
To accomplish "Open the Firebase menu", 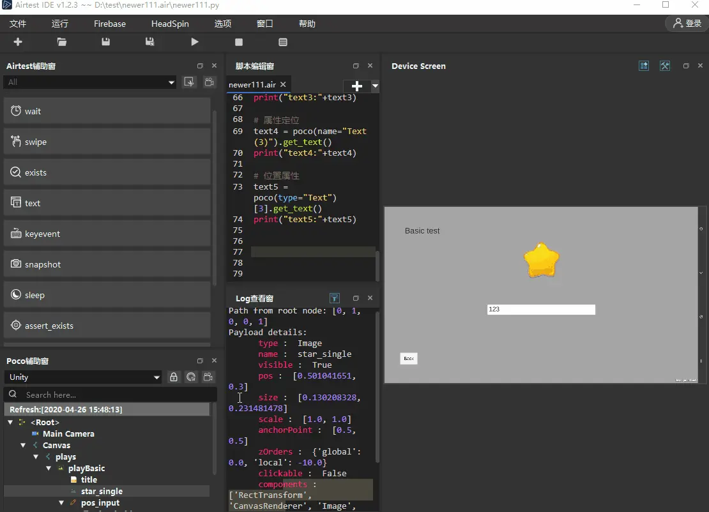I will [110, 24].
